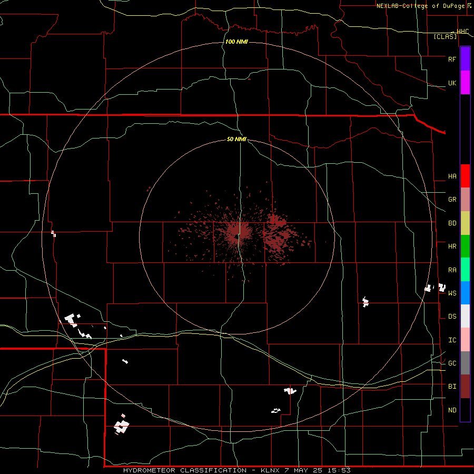The width and height of the screenshot is (474, 474).
Task: Click the GR legend label
Action: pos(452,200)
